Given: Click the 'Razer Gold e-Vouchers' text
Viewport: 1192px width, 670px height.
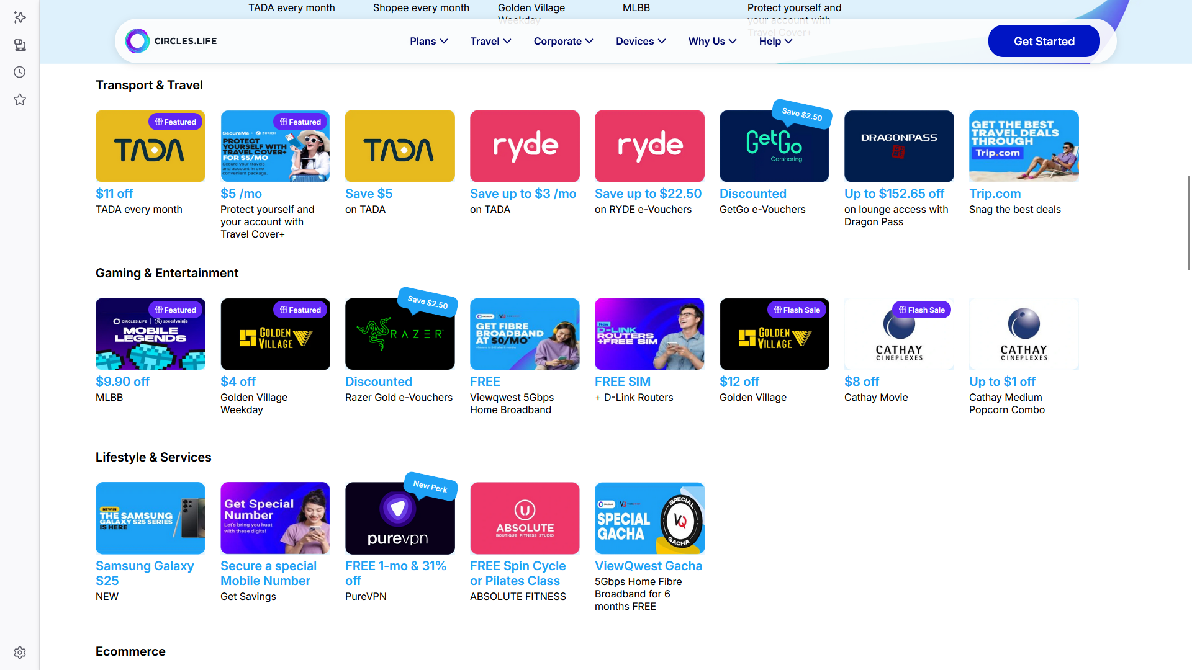Looking at the screenshot, I should pyautogui.click(x=399, y=398).
